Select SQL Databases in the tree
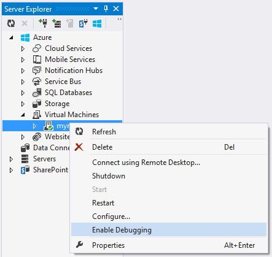This screenshot has height=257, width=272. (x=68, y=93)
